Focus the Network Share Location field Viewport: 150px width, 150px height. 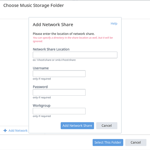(x=75, y=55)
